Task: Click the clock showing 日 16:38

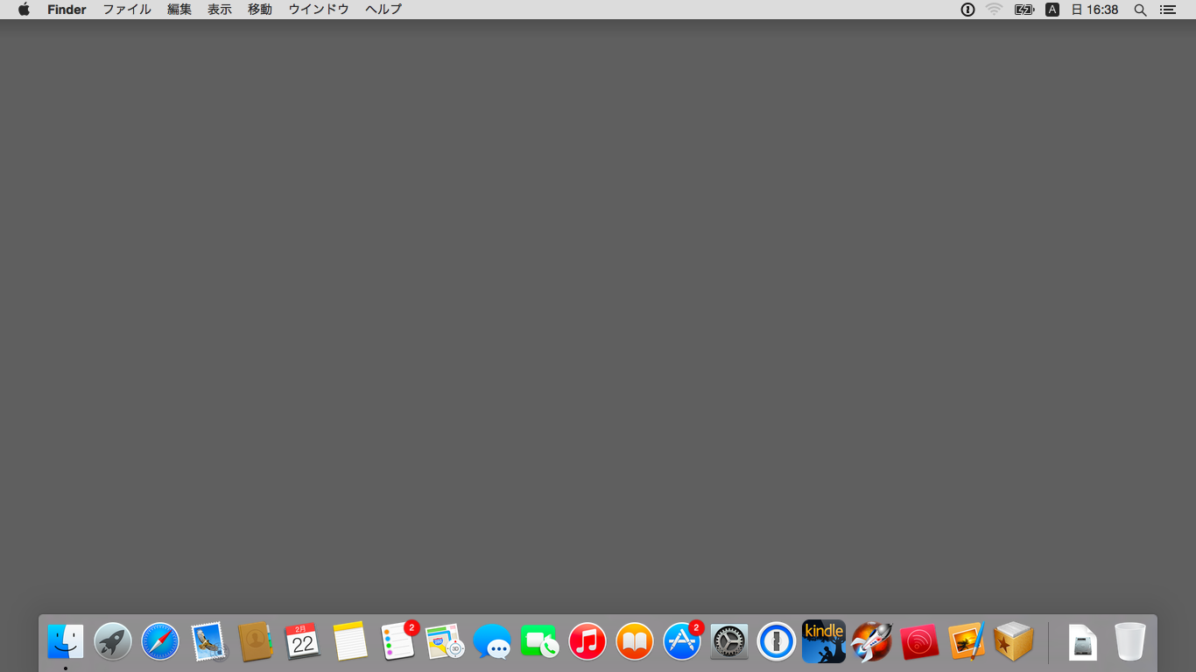Action: tap(1095, 10)
